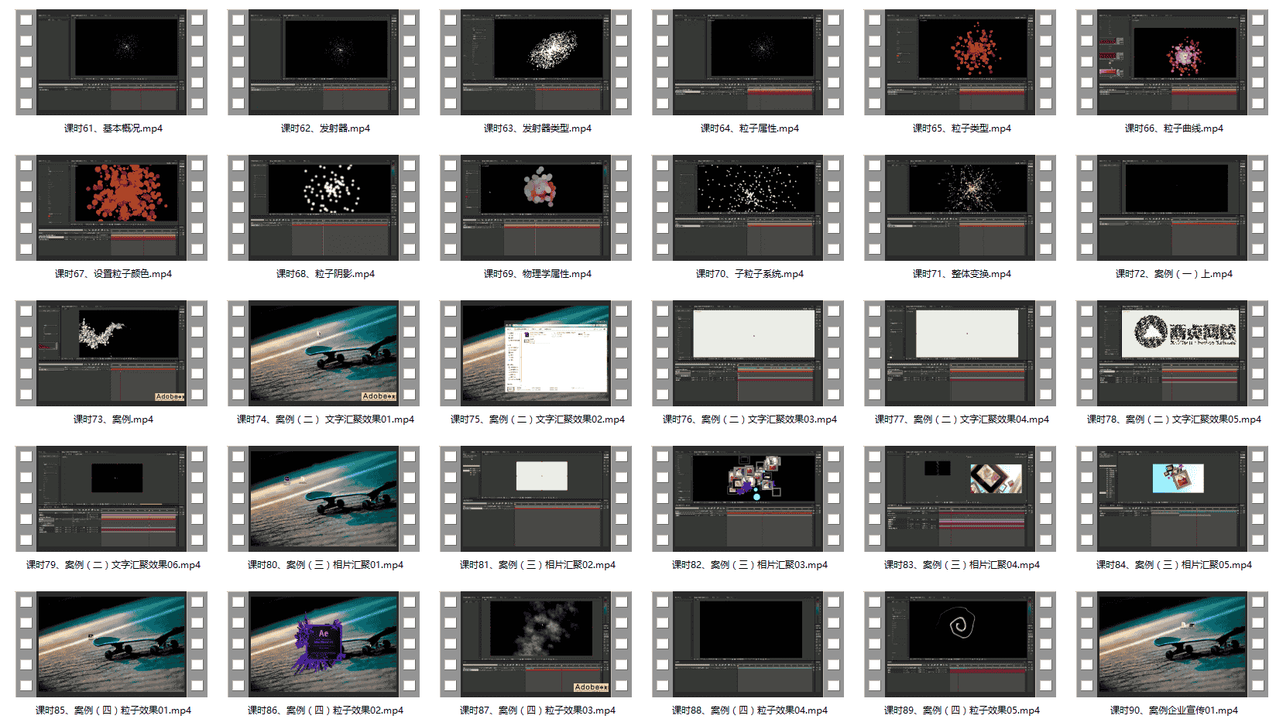Click the file name 课时88 粒子效果04.mp4
This screenshot has width=1276, height=719.
(x=749, y=710)
